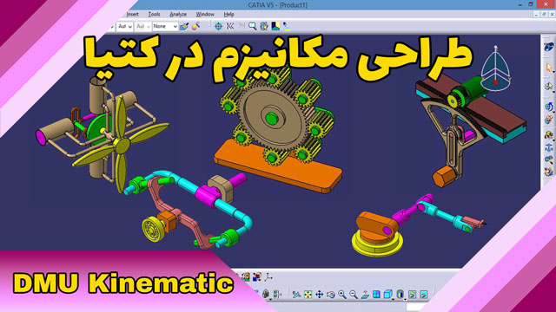Open the None layer dropdown
The width and height of the screenshot is (556, 312).
point(165,26)
